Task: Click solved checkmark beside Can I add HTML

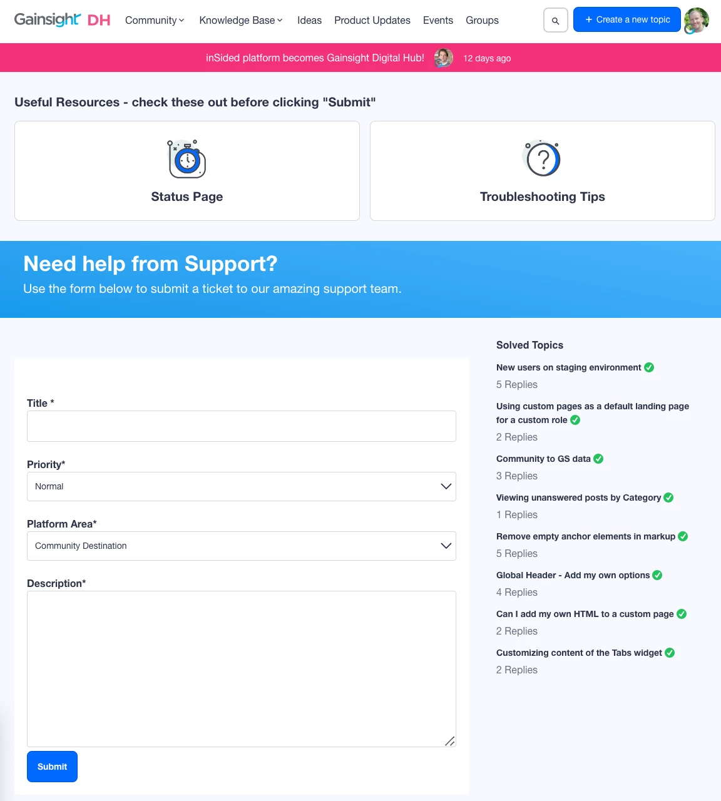Action: [x=682, y=614]
